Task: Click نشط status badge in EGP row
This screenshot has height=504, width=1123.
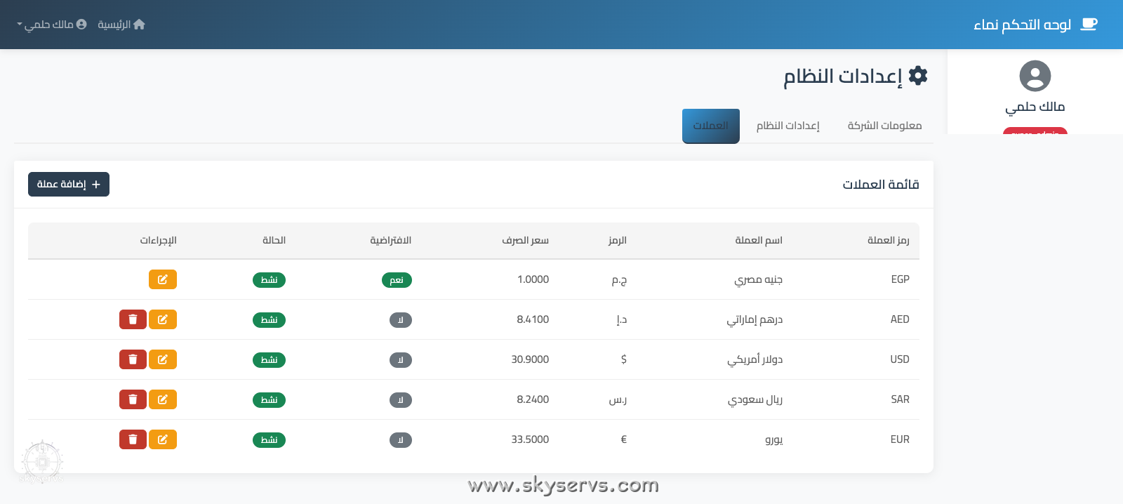Action: [269, 280]
